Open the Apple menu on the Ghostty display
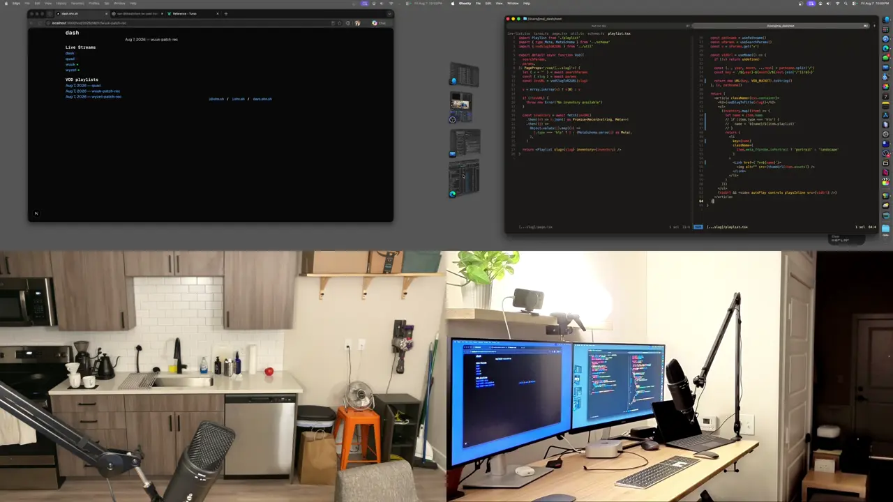Viewport: 893px width, 502px height. click(452, 3)
